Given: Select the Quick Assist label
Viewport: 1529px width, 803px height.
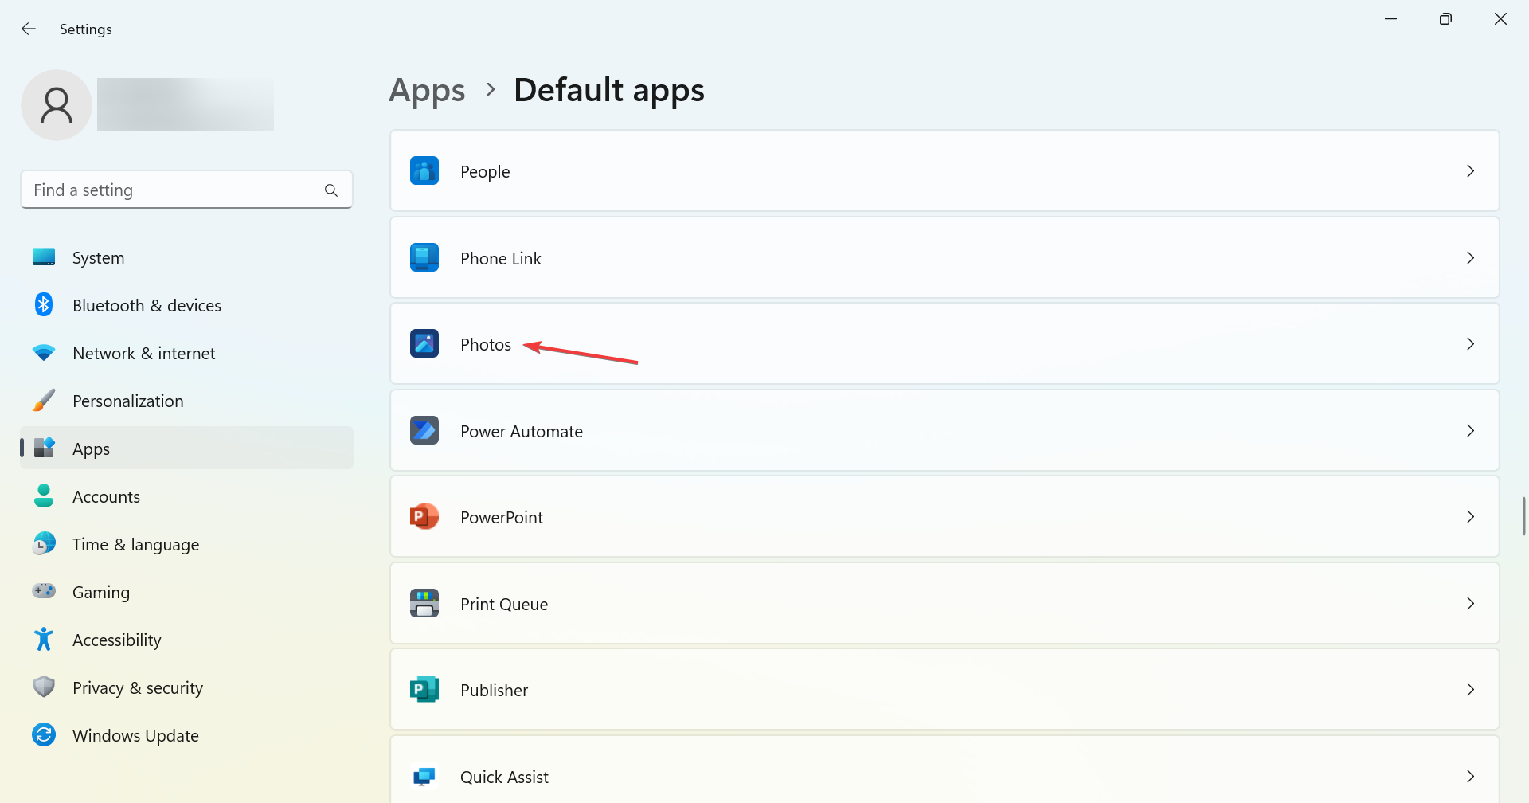Looking at the screenshot, I should click(x=504, y=778).
